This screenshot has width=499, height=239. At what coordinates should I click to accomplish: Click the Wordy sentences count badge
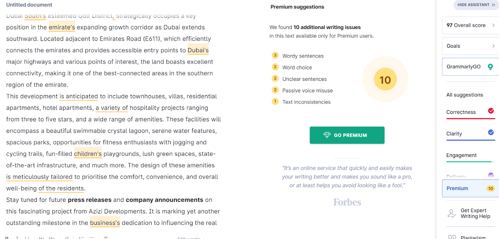pos(275,56)
